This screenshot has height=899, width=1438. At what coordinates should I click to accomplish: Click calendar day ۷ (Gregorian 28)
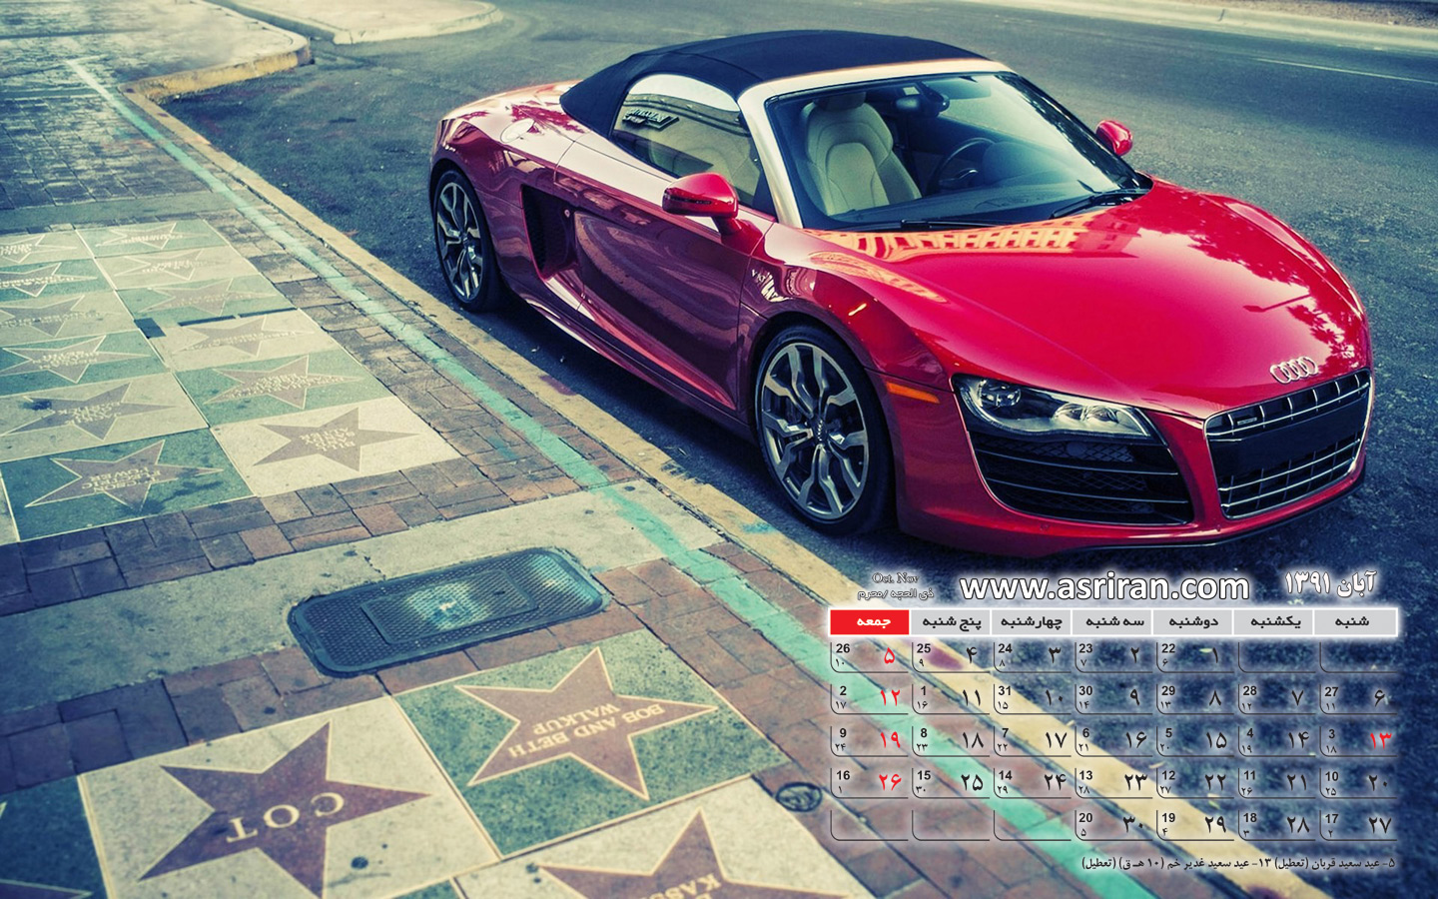tap(1278, 698)
